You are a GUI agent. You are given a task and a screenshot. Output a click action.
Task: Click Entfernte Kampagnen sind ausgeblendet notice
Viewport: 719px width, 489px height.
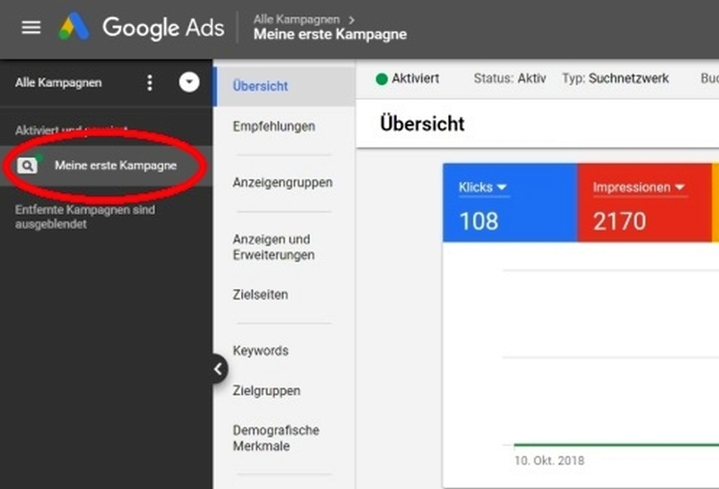(x=85, y=217)
